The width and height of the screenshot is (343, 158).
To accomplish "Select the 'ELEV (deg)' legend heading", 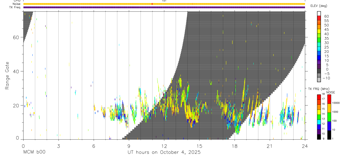I will pos(318,6).
